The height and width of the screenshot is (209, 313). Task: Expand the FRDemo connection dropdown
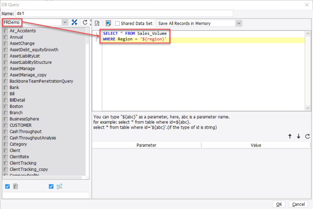pyautogui.click(x=65, y=22)
